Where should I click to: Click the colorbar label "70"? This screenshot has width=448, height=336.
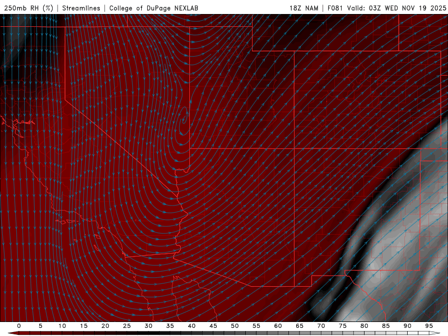[321, 326]
